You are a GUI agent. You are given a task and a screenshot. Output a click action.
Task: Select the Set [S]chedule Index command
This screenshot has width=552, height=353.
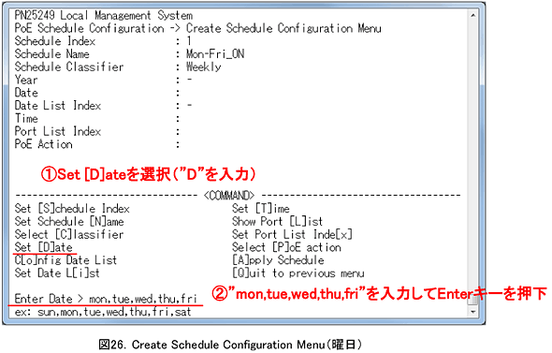click(x=72, y=208)
